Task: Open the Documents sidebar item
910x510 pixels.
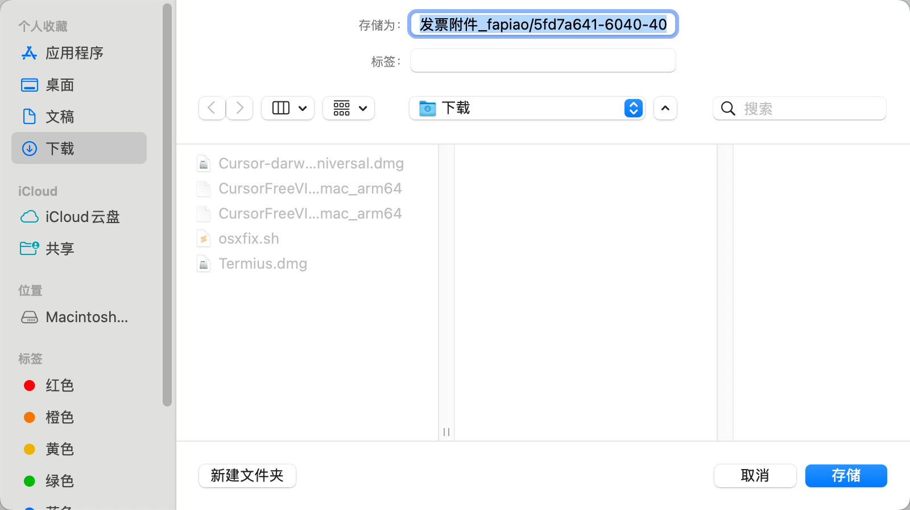Action: 60,117
